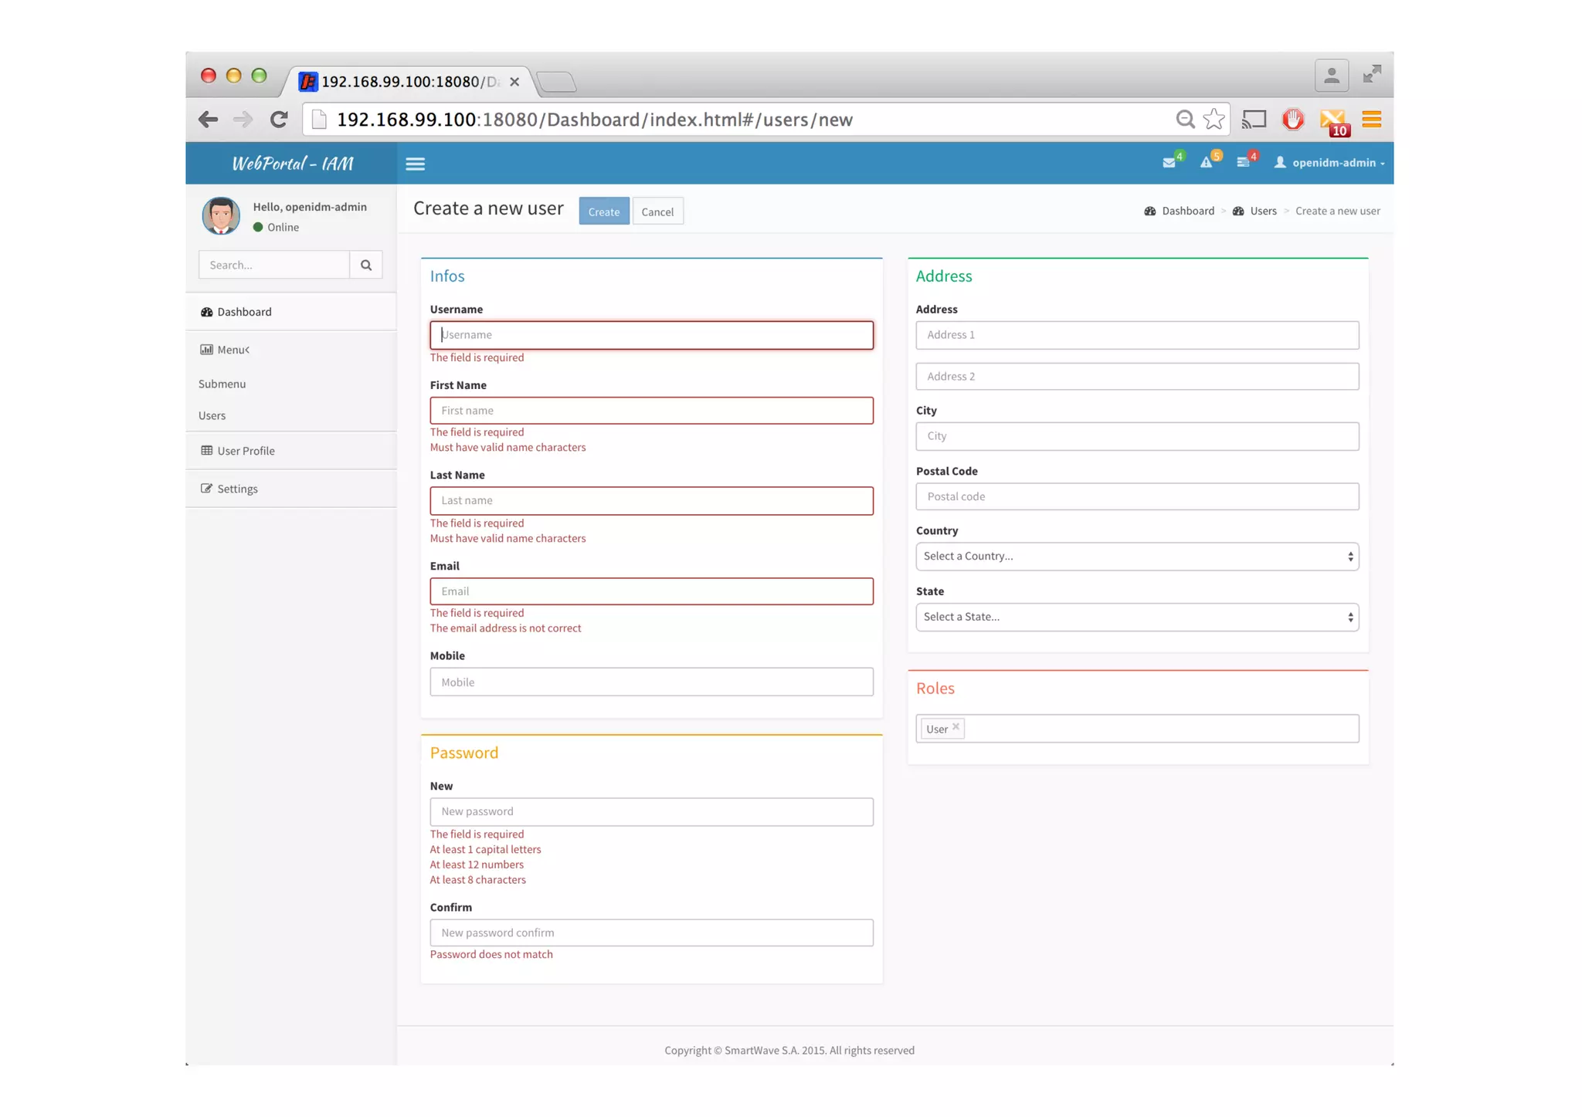Click the Dashboard breadcrumb link
Screen dimensions: 1582x1117
coord(1187,211)
